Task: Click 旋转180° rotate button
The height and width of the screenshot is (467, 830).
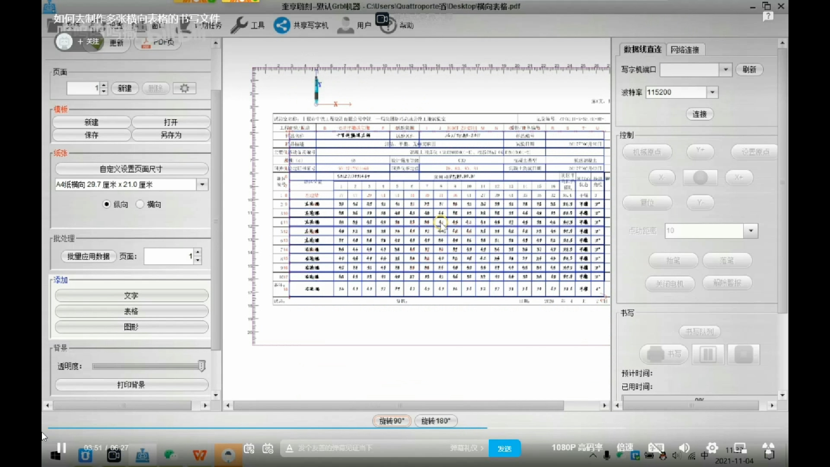Action: [436, 421]
